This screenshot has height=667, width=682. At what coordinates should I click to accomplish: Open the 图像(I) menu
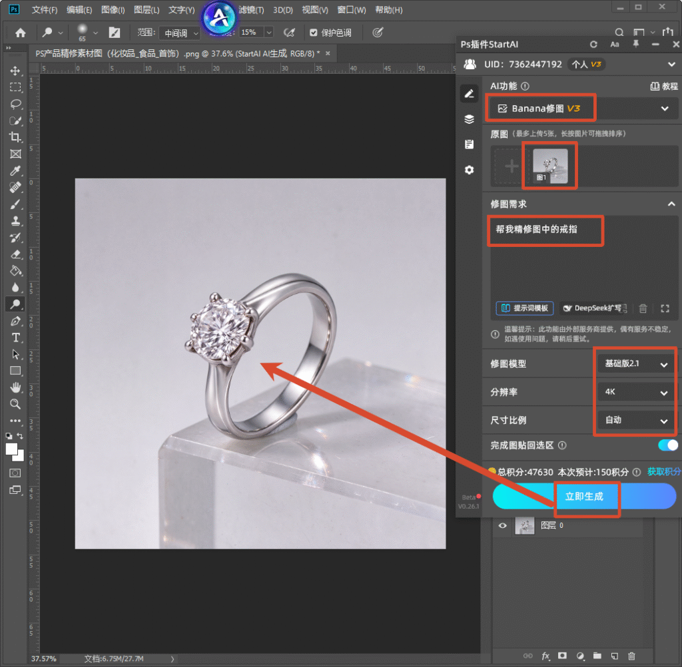pyautogui.click(x=113, y=9)
